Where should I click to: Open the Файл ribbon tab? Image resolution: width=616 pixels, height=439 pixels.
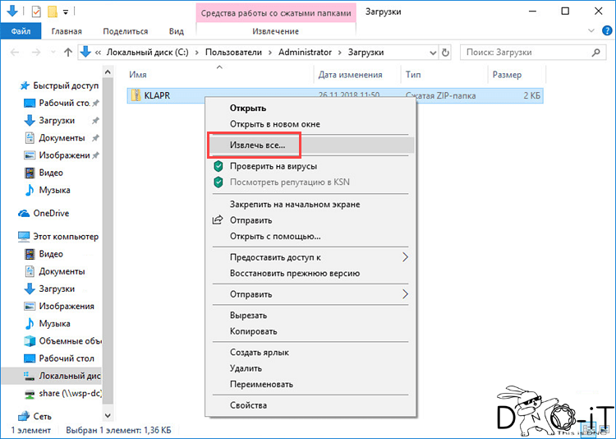click(x=21, y=31)
